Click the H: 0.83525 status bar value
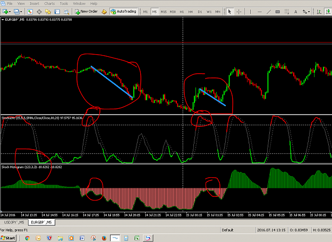The image size is (332, 242). tap(321, 230)
